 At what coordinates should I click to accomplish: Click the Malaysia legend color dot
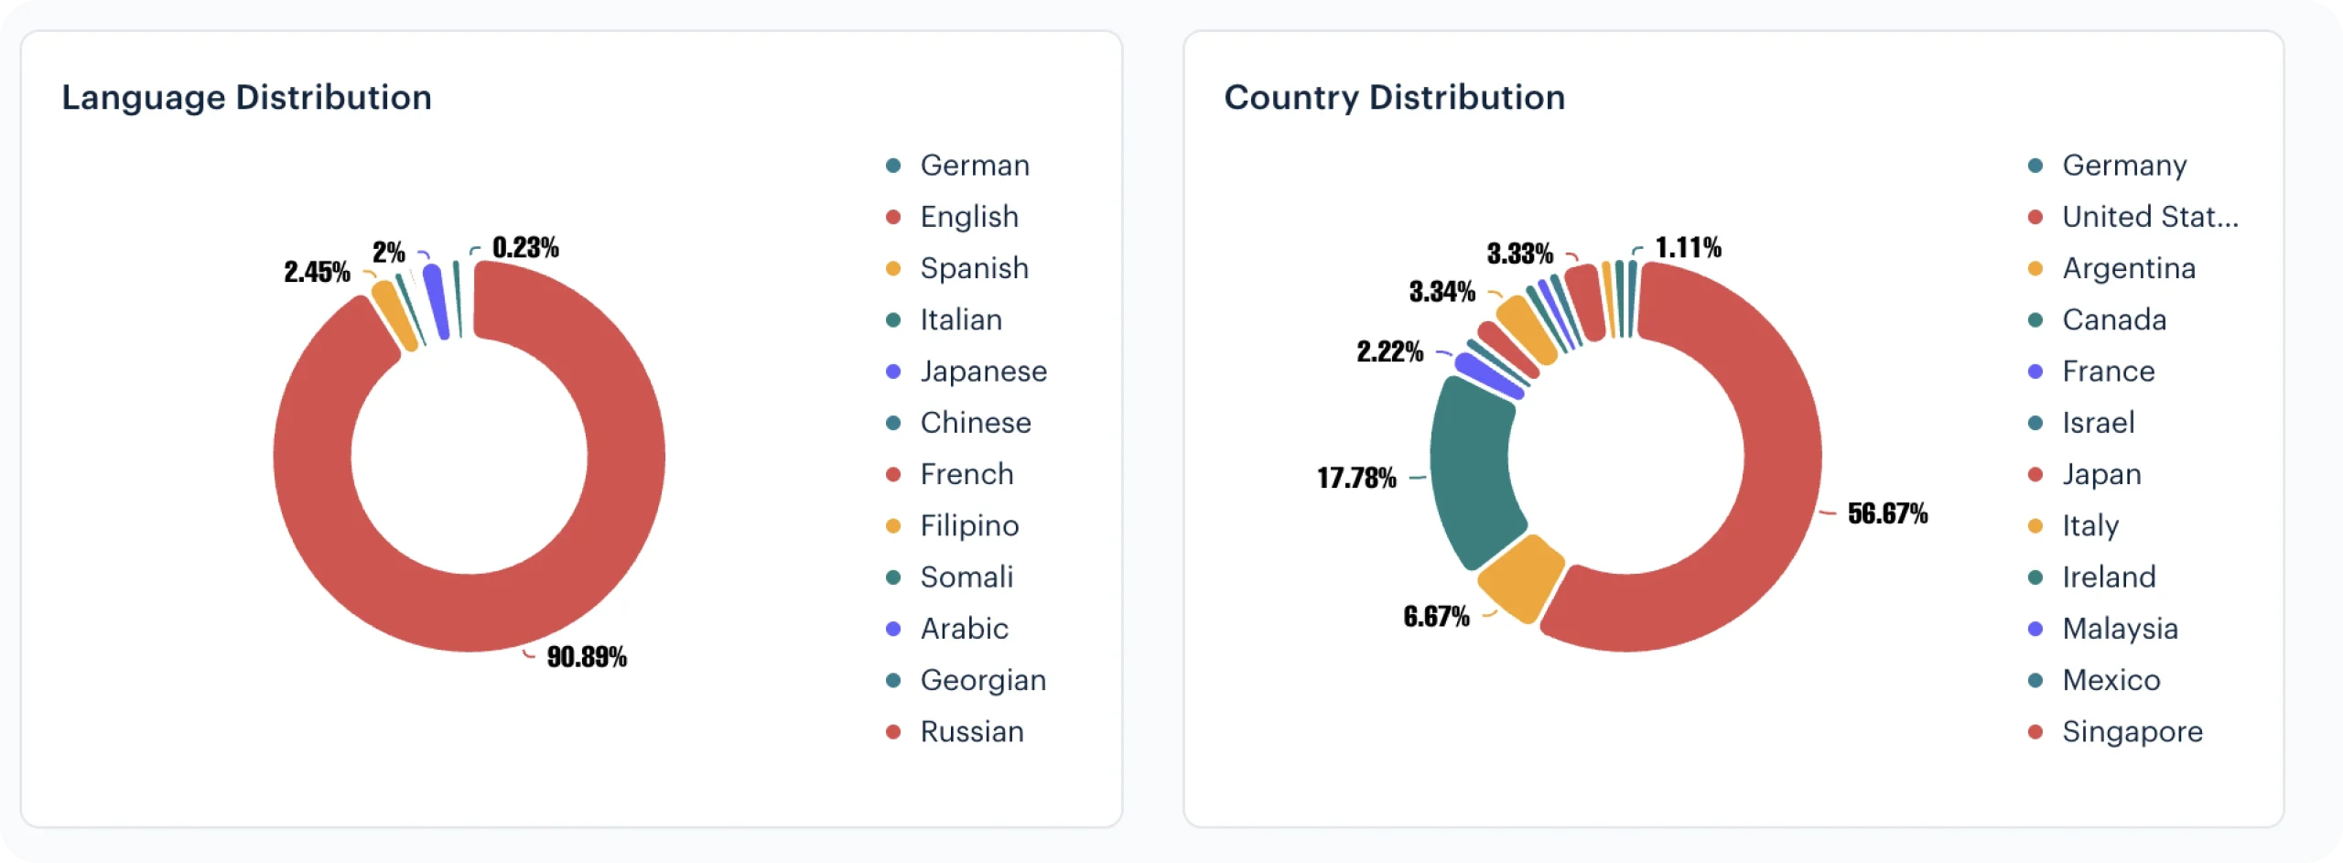coord(2035,630)
